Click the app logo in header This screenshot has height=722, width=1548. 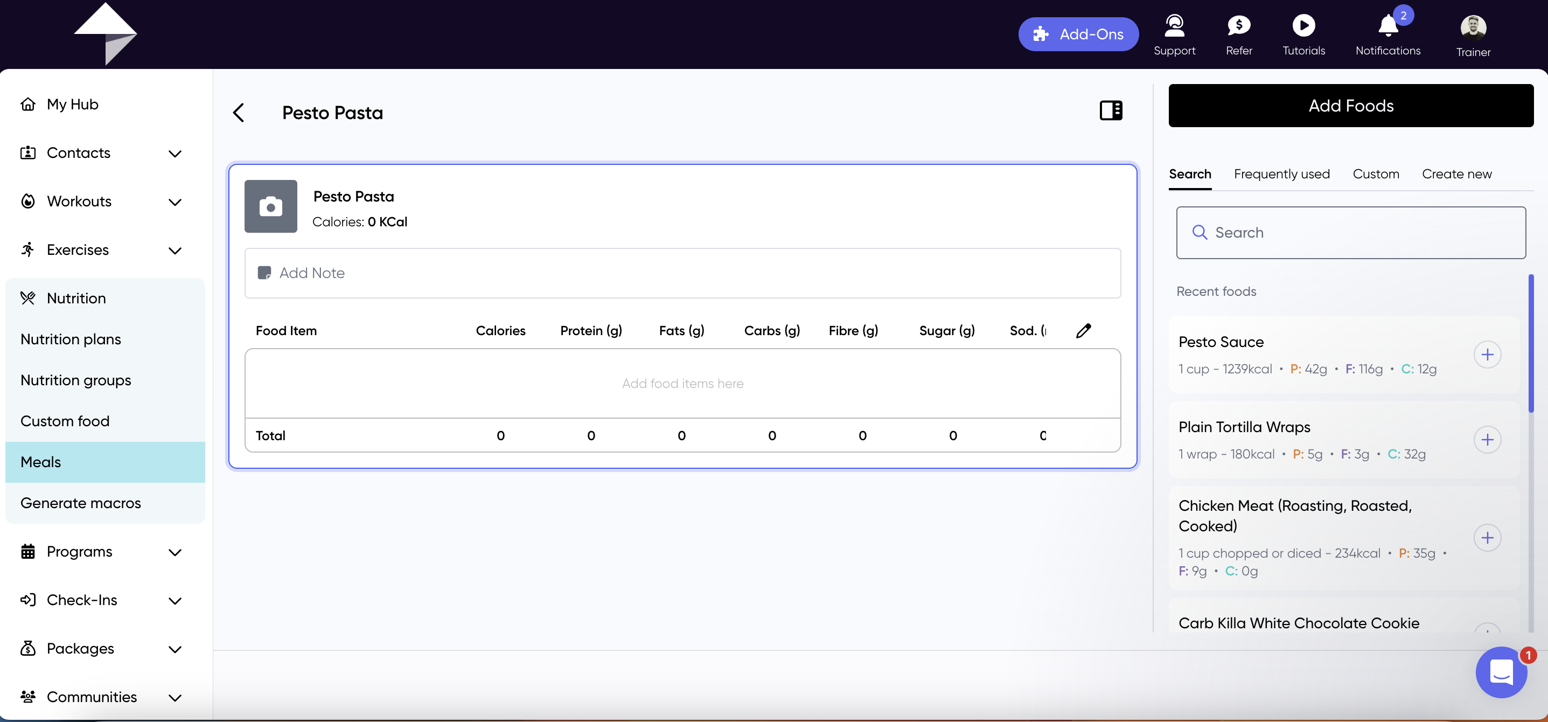point(105,33)
